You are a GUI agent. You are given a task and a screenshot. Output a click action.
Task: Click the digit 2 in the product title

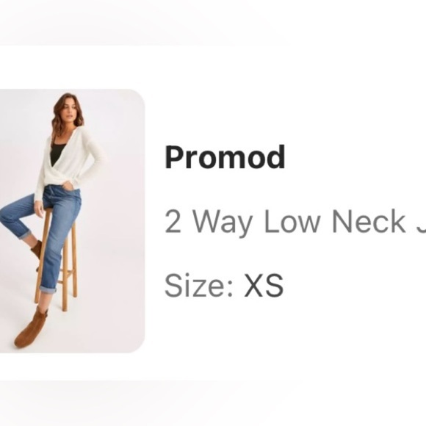(x=173, y=221)
